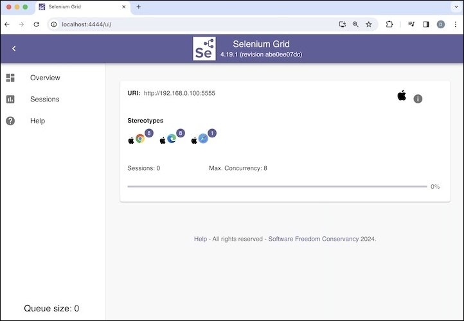Click the install app icon in address bar
The image size is (464, 321).
coord(343,24)
